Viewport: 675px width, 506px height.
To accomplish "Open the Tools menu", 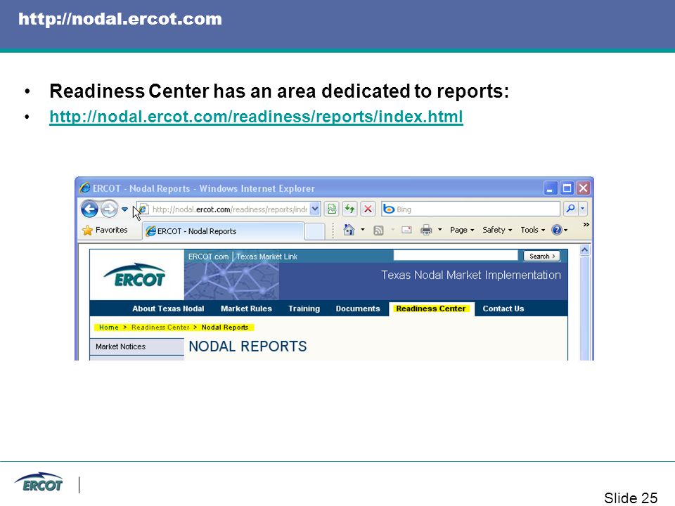I will click(532, 231).
